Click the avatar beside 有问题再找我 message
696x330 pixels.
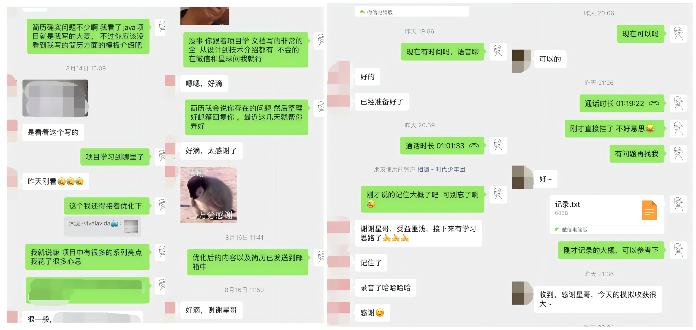pyautogui.click(x=678, y=154)
